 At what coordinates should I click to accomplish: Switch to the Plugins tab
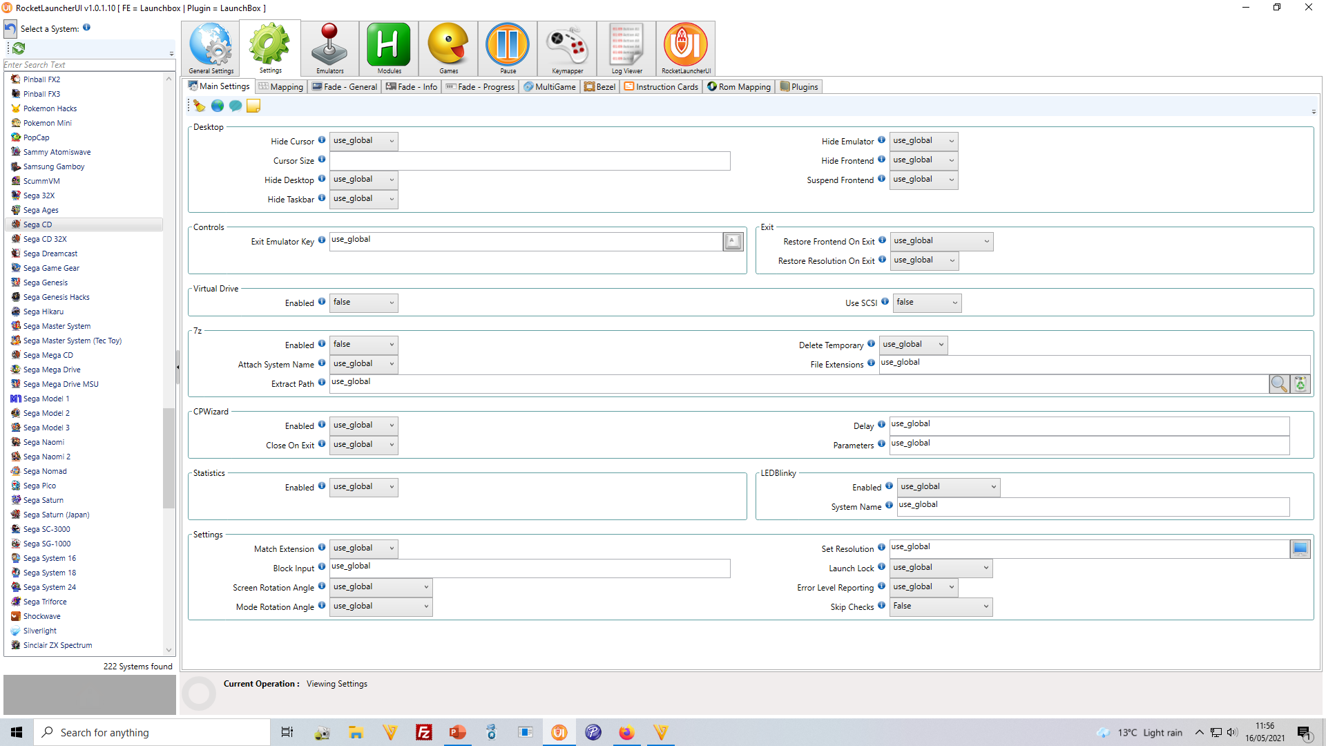pyautogui.click(x=799, y=86)
